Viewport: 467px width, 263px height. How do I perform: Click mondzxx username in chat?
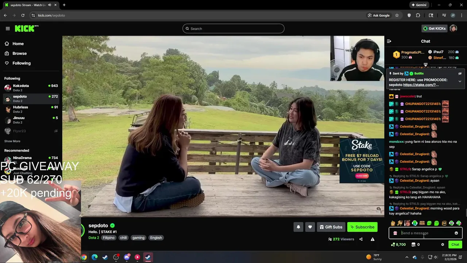(397, 142)
